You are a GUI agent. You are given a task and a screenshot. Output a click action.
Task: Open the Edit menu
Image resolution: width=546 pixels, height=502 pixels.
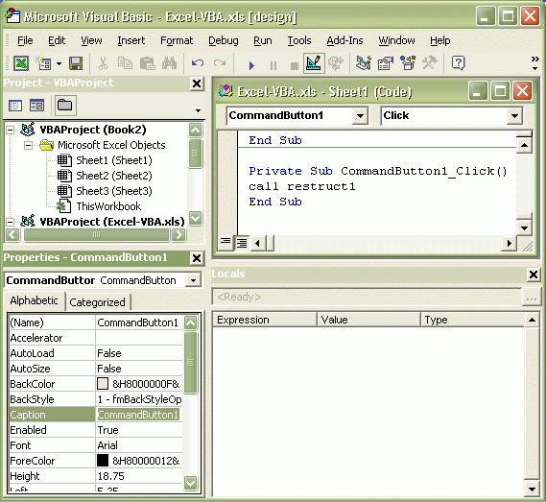tap(57, 40)
